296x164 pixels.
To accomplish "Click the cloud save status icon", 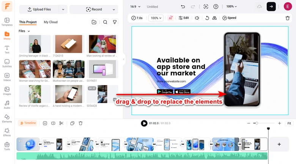I will pos(260,6).
